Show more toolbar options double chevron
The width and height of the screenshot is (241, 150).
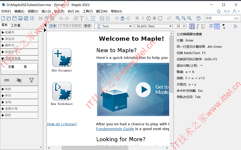click(x=235, y=26)
